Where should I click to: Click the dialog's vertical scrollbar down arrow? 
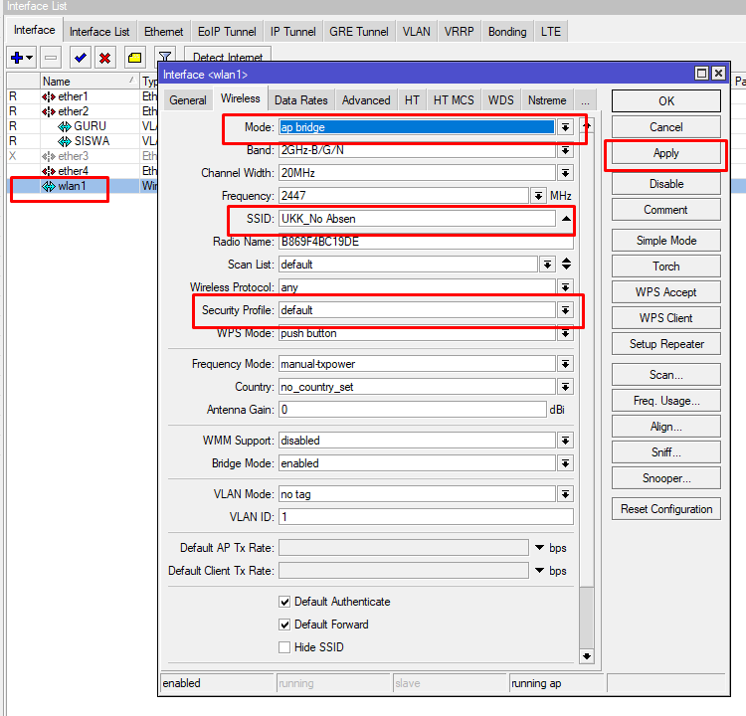coord(586,655)
